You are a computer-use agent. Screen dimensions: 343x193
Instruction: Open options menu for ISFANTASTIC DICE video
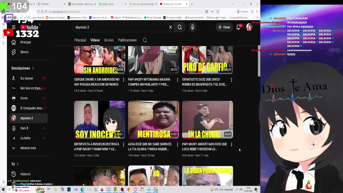click(232, 80)
